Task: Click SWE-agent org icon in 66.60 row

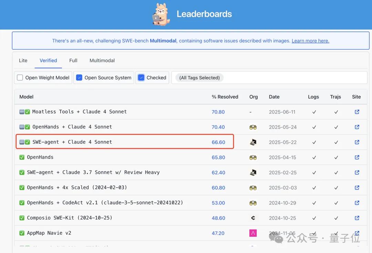Action: [x=253, y=142]
